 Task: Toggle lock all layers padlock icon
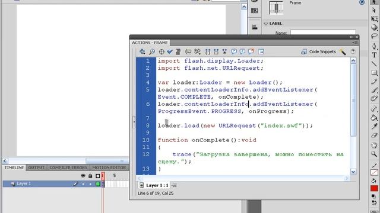point(90,176)
